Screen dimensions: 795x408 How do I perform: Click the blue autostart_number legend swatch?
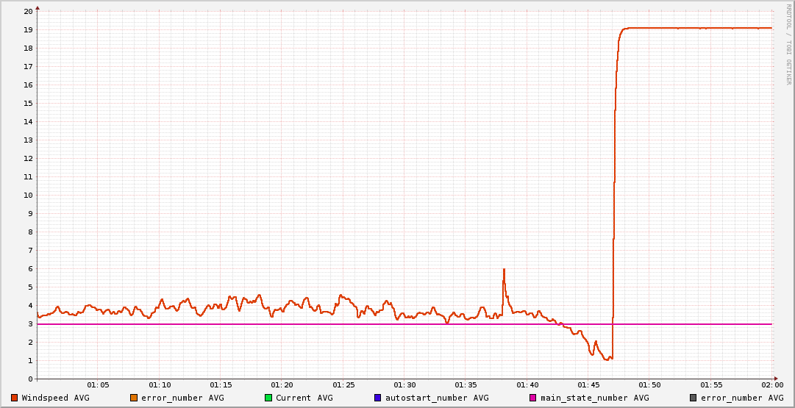[x=377, y=398]
